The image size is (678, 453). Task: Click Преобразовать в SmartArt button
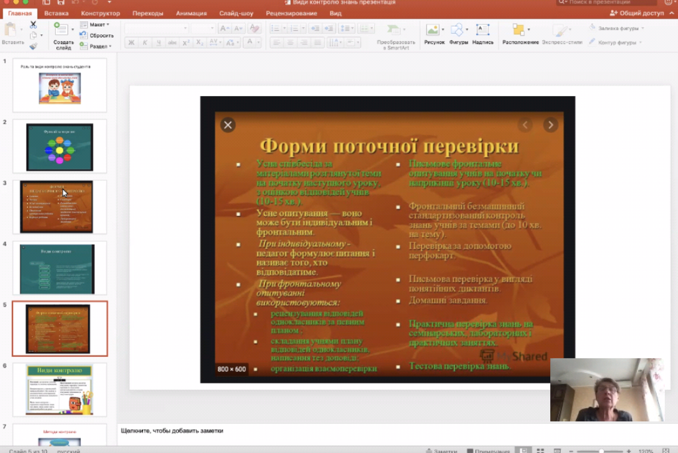(396, 36)
